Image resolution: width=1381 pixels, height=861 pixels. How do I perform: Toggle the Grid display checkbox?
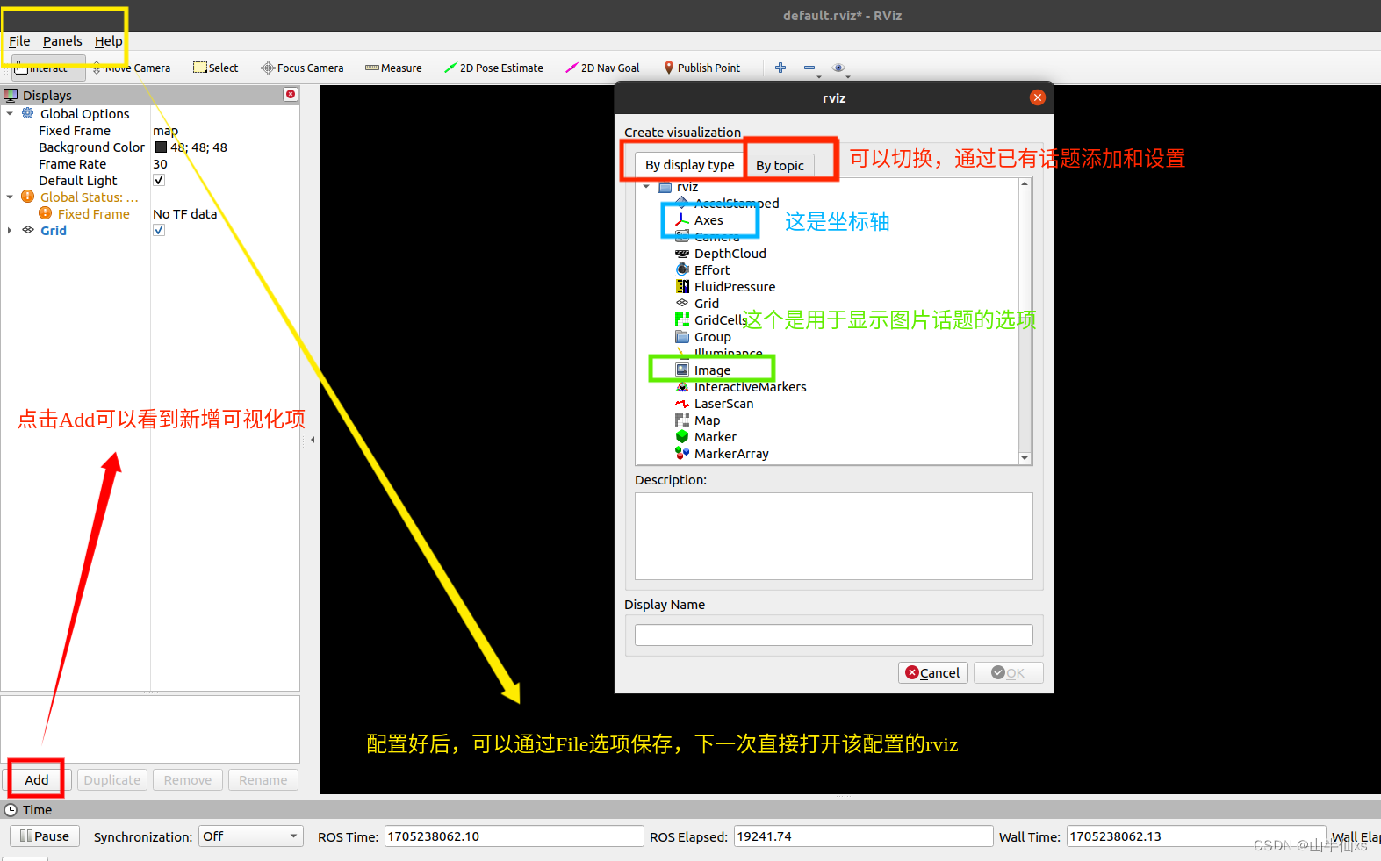pos(159,230)
